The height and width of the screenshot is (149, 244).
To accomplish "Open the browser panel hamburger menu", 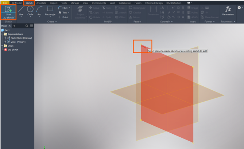I will (32, 26).
